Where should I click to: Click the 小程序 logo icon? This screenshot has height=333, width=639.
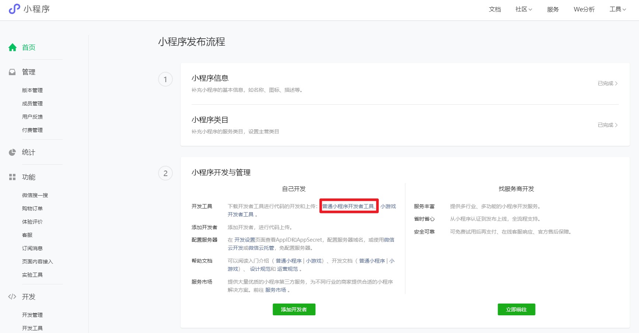[x=14, y=9]
